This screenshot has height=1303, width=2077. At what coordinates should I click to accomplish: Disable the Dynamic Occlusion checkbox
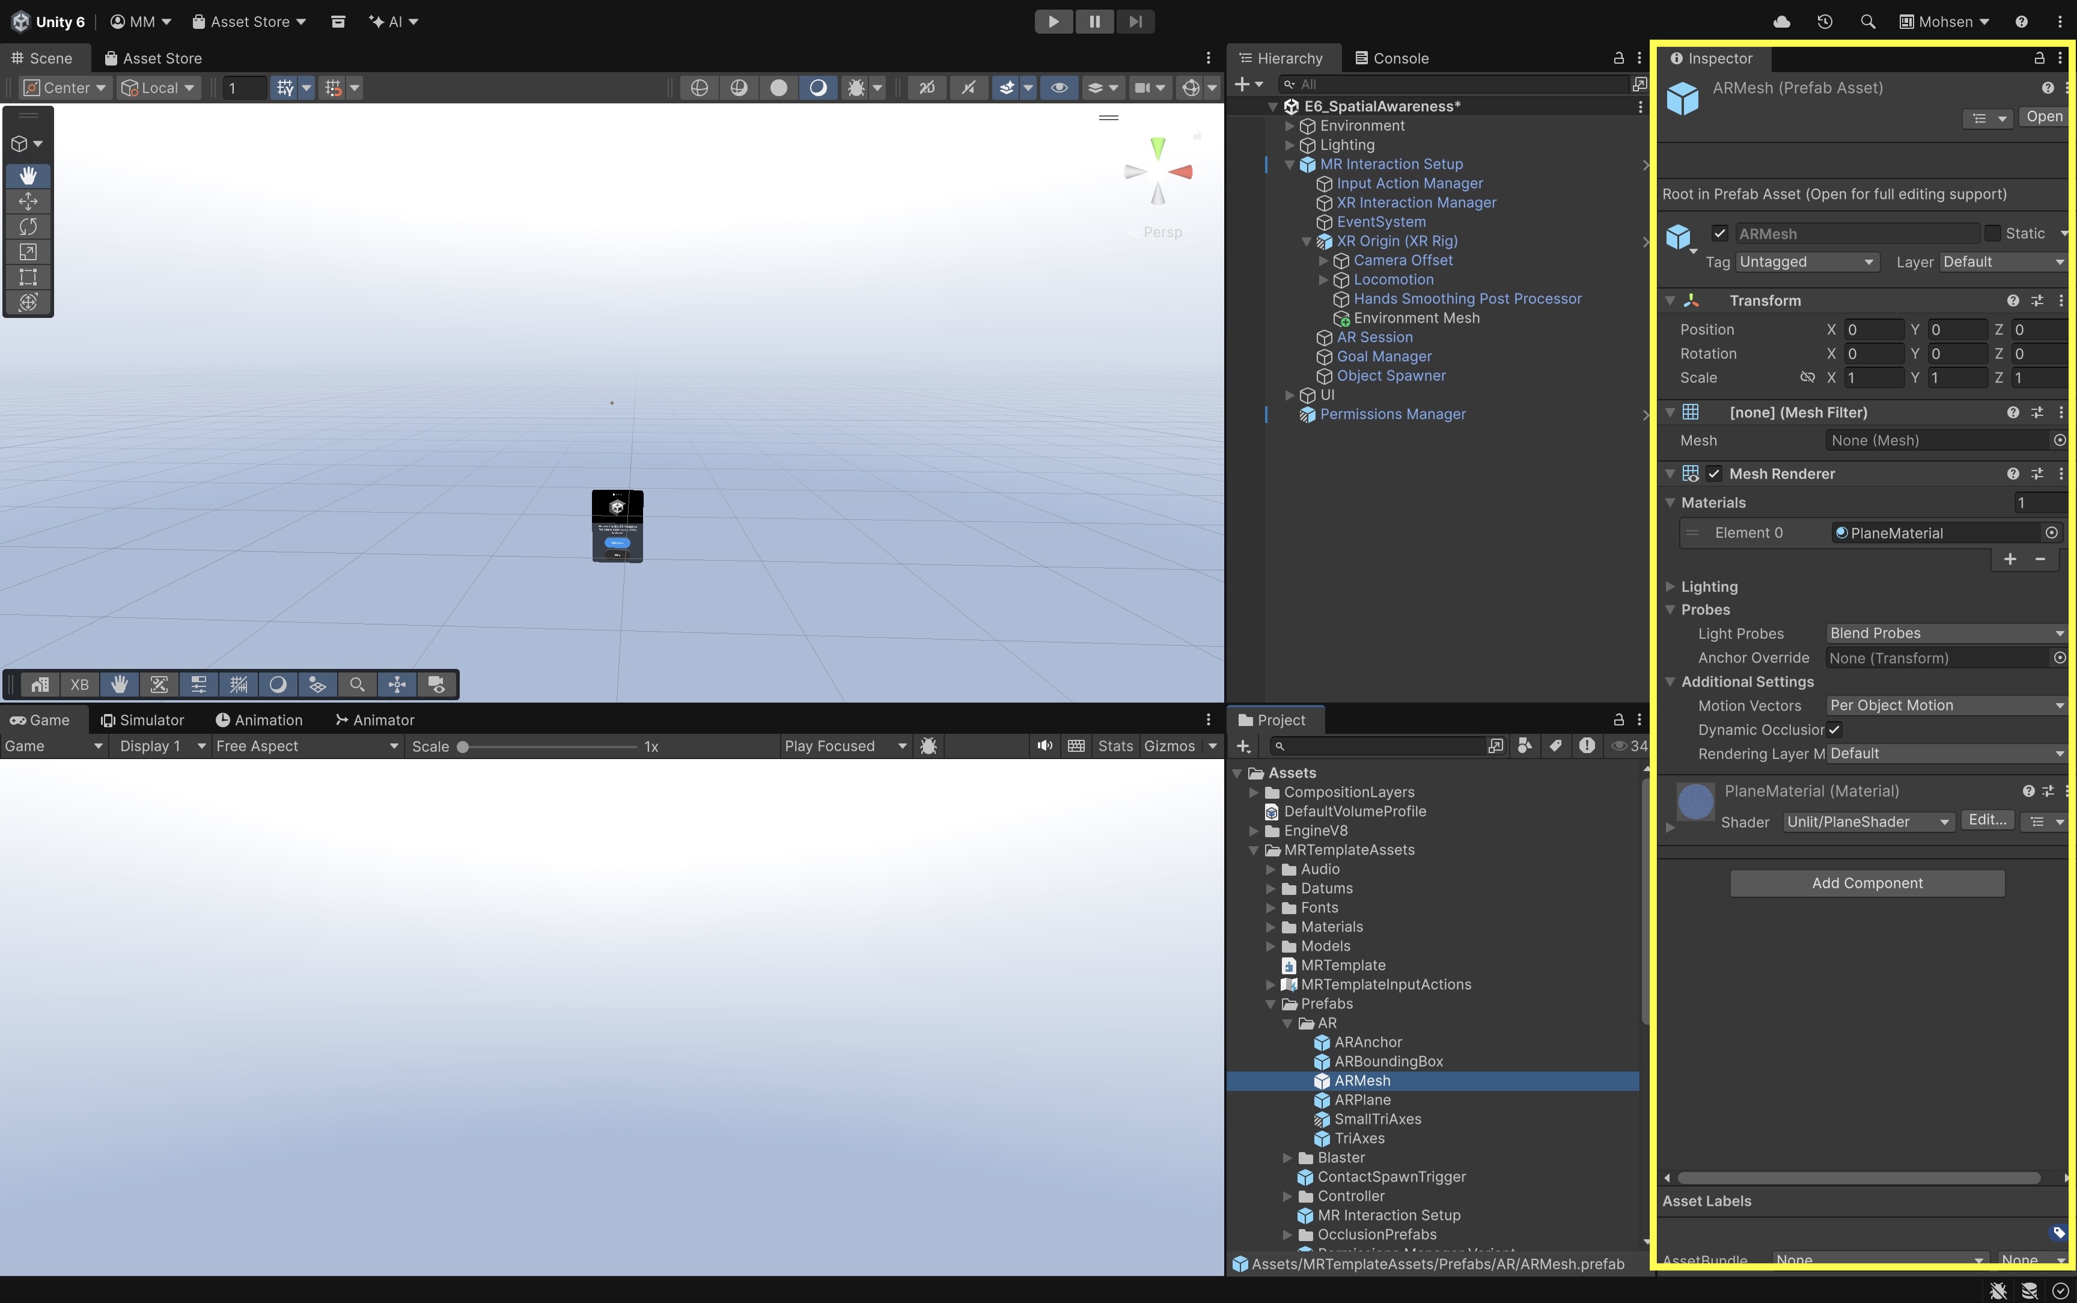[1835, 730]
